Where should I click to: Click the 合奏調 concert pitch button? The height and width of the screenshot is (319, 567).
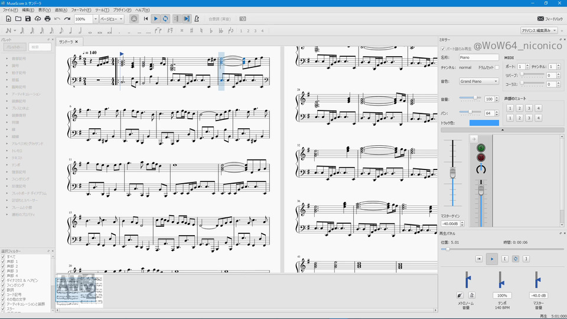click(x=220, y=19)
